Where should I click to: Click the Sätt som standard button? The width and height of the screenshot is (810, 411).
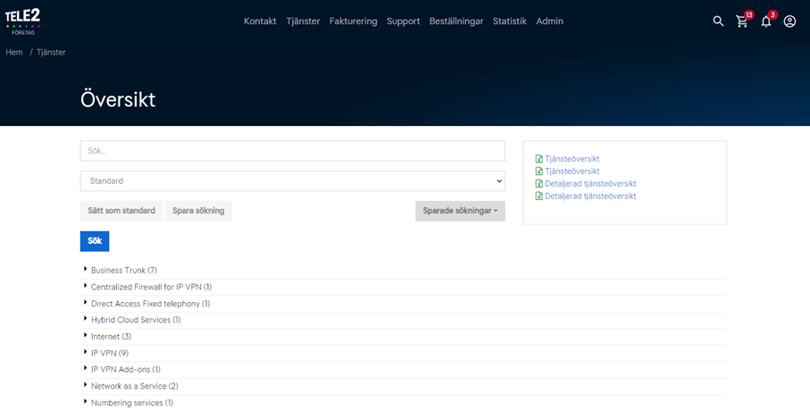(x=121, y=211)
